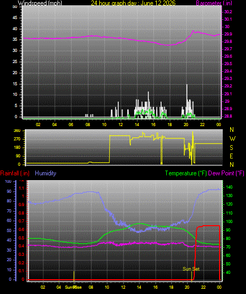Click the 15 mph wind gust peak
This screenshot has height=294, width=246.
[x=186, y=85]
